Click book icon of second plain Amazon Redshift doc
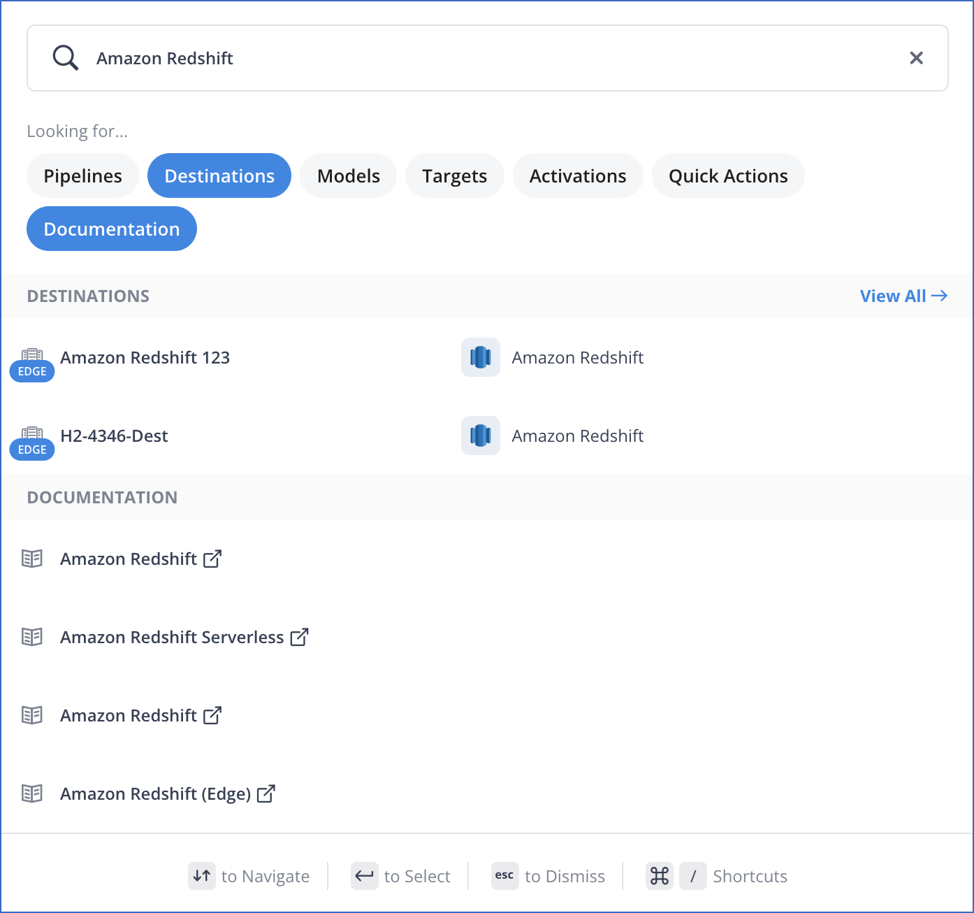974x913 pixels. (32, 715)
